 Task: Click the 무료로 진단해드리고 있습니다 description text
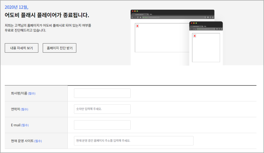25,31
